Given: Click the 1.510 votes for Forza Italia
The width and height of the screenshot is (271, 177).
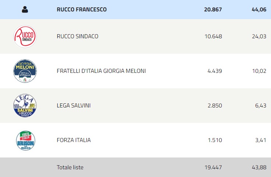Looking at the screenshot, I should (215, 140).
